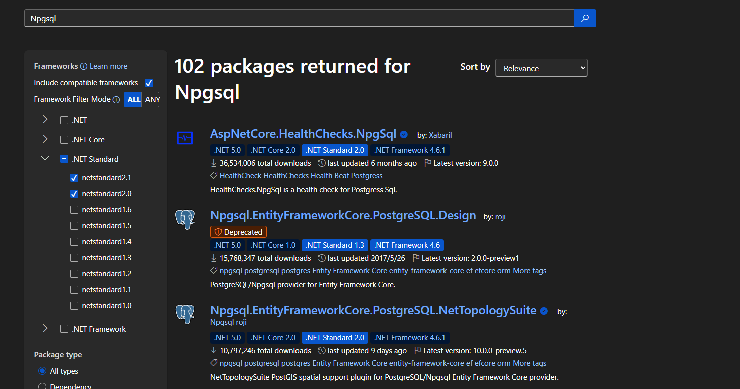Click the elephant icon for Npgsql.EntityFrameworkCore.PostgreSQL.NetTopologySuite
This screenshot has width=740, height=389.
(x=185, y=314)
